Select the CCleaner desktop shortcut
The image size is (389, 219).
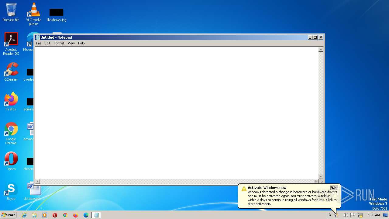point(11,72)
